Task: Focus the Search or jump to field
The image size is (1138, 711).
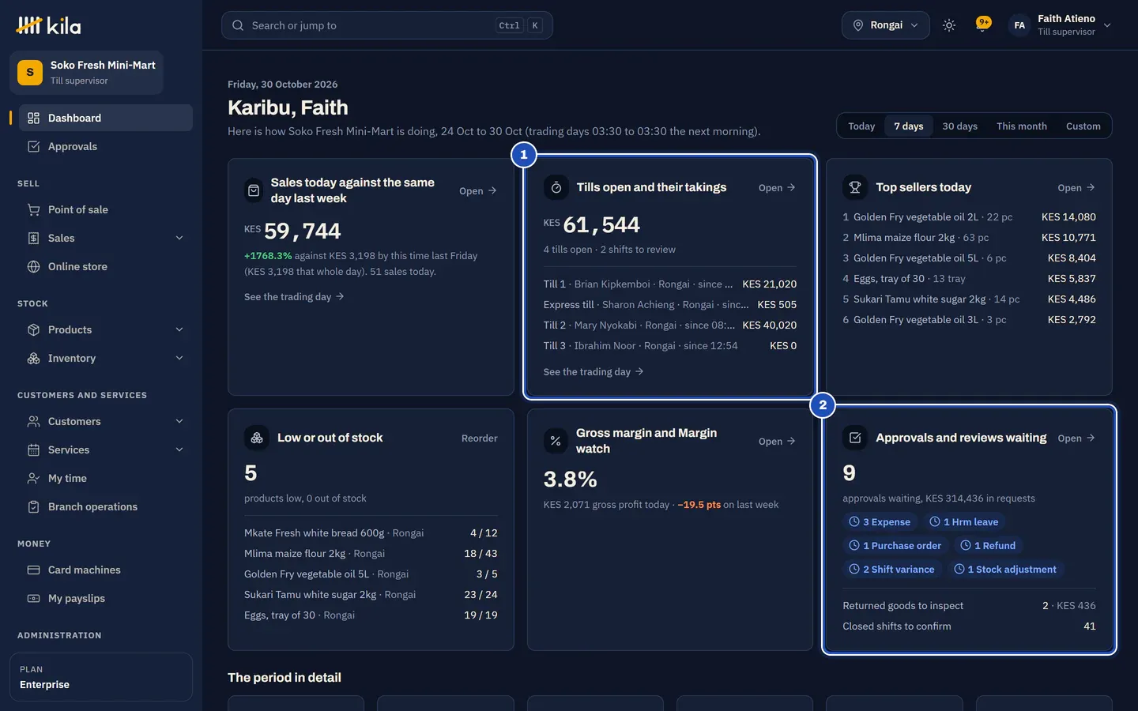Action: (386, 25)
